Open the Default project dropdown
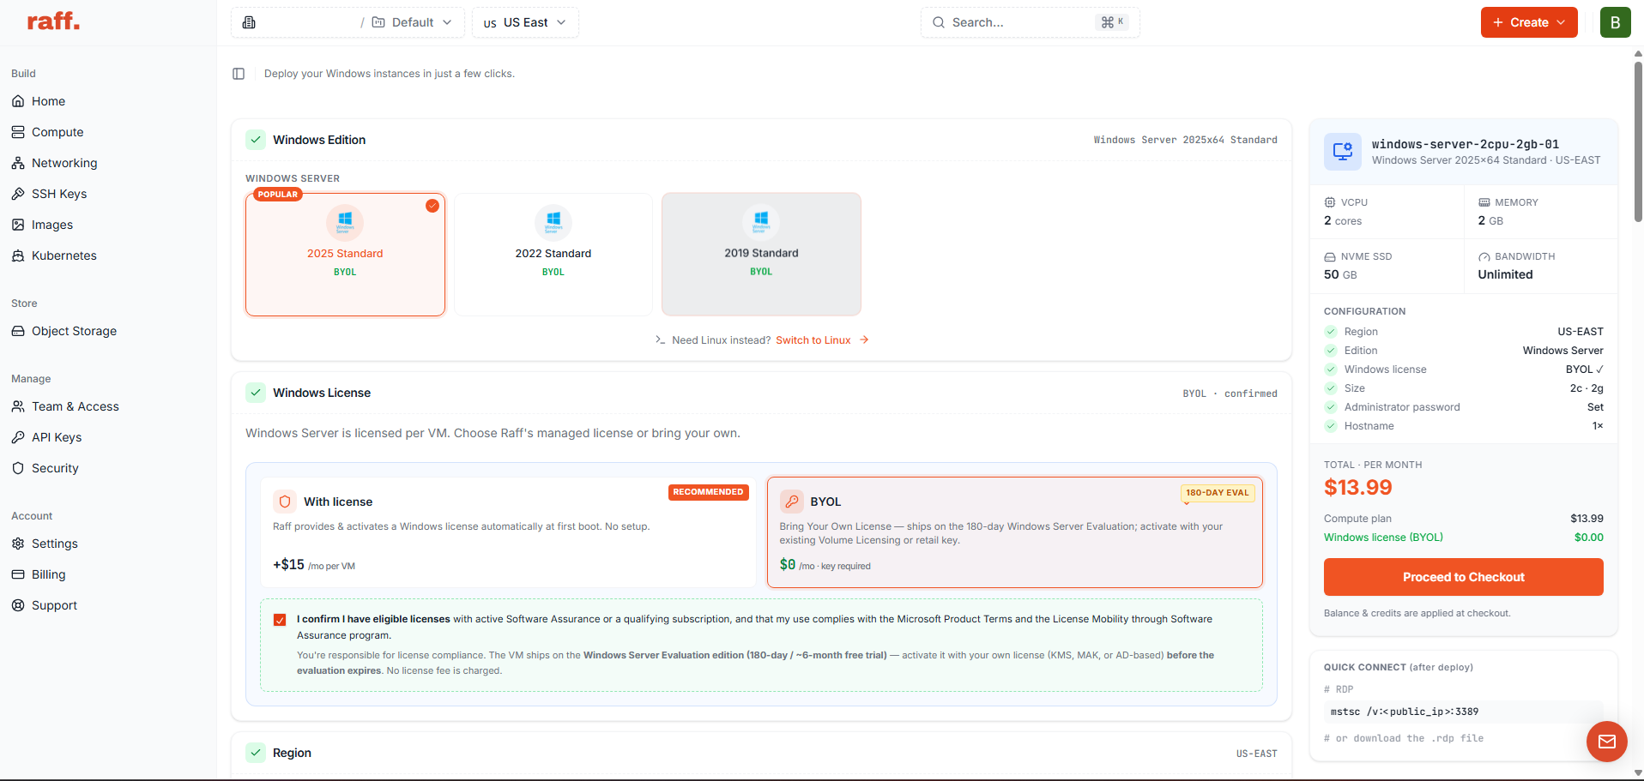 (x=412, y=22)
